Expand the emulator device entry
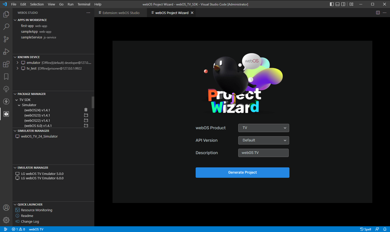Viewport: 390px width, 232px height. pyautogui.click(x=17, y=63)
